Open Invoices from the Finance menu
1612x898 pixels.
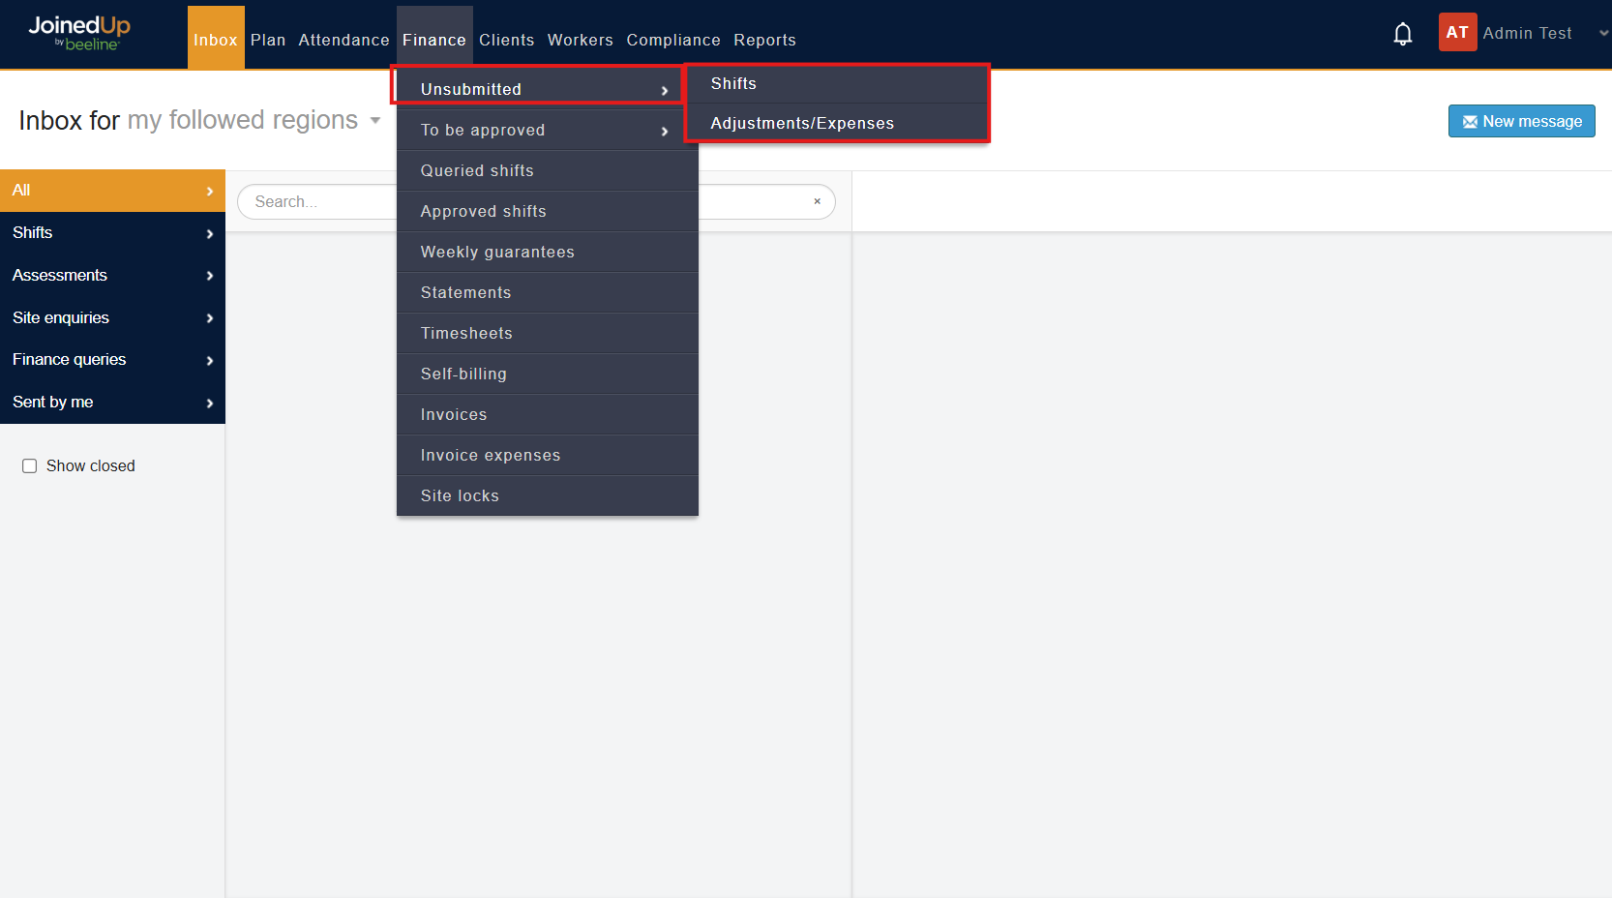548,414
